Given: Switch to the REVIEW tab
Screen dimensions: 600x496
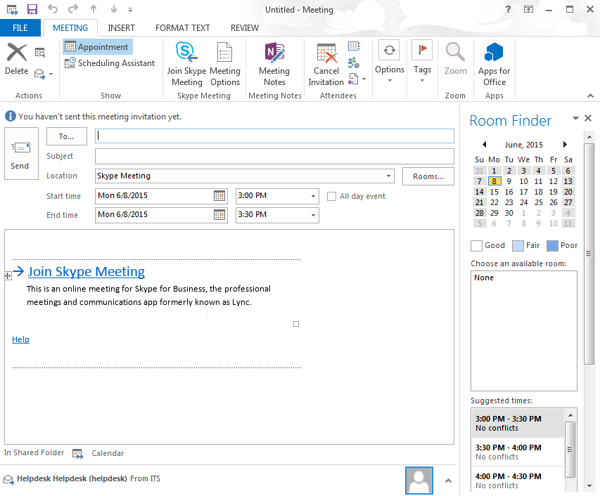Looking at the screenshot, I should (x=245, y=28).
